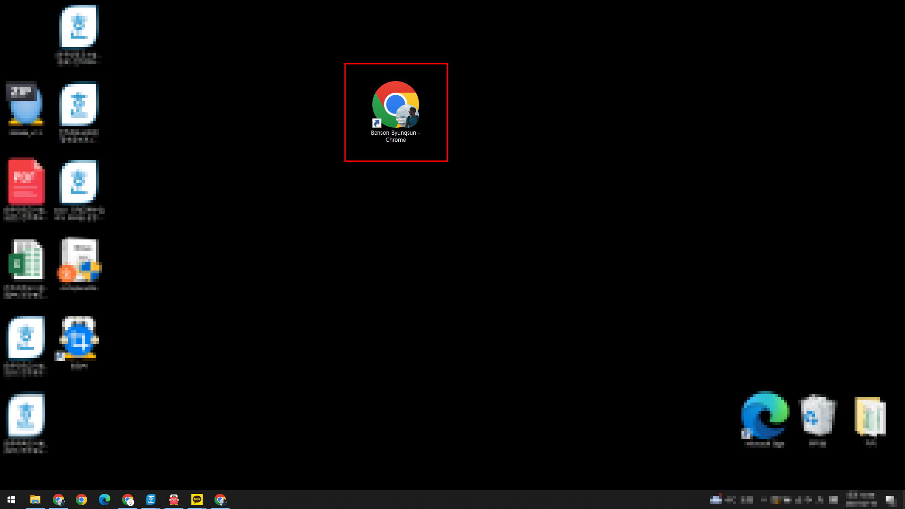The image size is (905, 509).
Task: Click the cloud tray icon with red badge
Action: pyautogui.click(x=716, y=499)
